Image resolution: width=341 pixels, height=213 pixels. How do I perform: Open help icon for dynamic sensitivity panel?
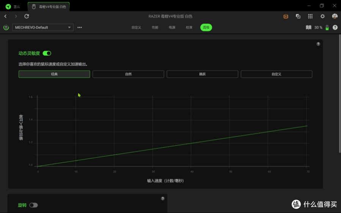pyautogui.click(x=318, y=44)
